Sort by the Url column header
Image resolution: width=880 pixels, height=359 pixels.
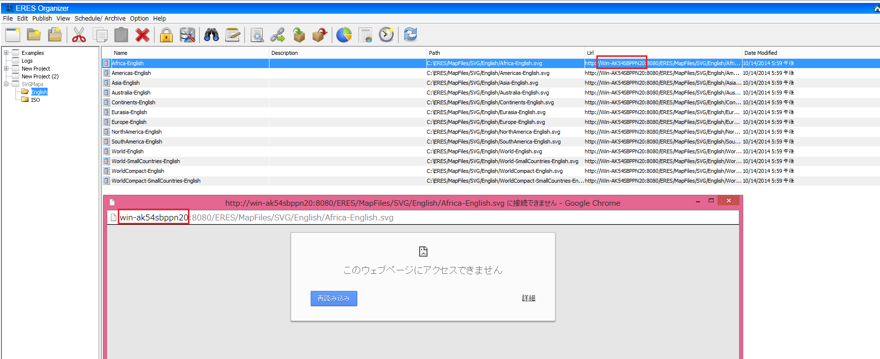pyautogui.click(x=664, y=53)
